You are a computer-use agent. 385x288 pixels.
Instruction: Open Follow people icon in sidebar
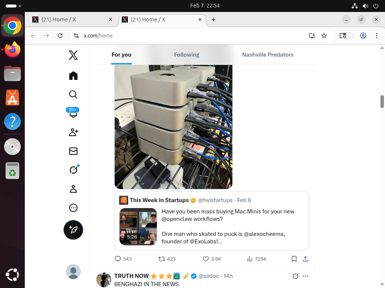(73, 132)
